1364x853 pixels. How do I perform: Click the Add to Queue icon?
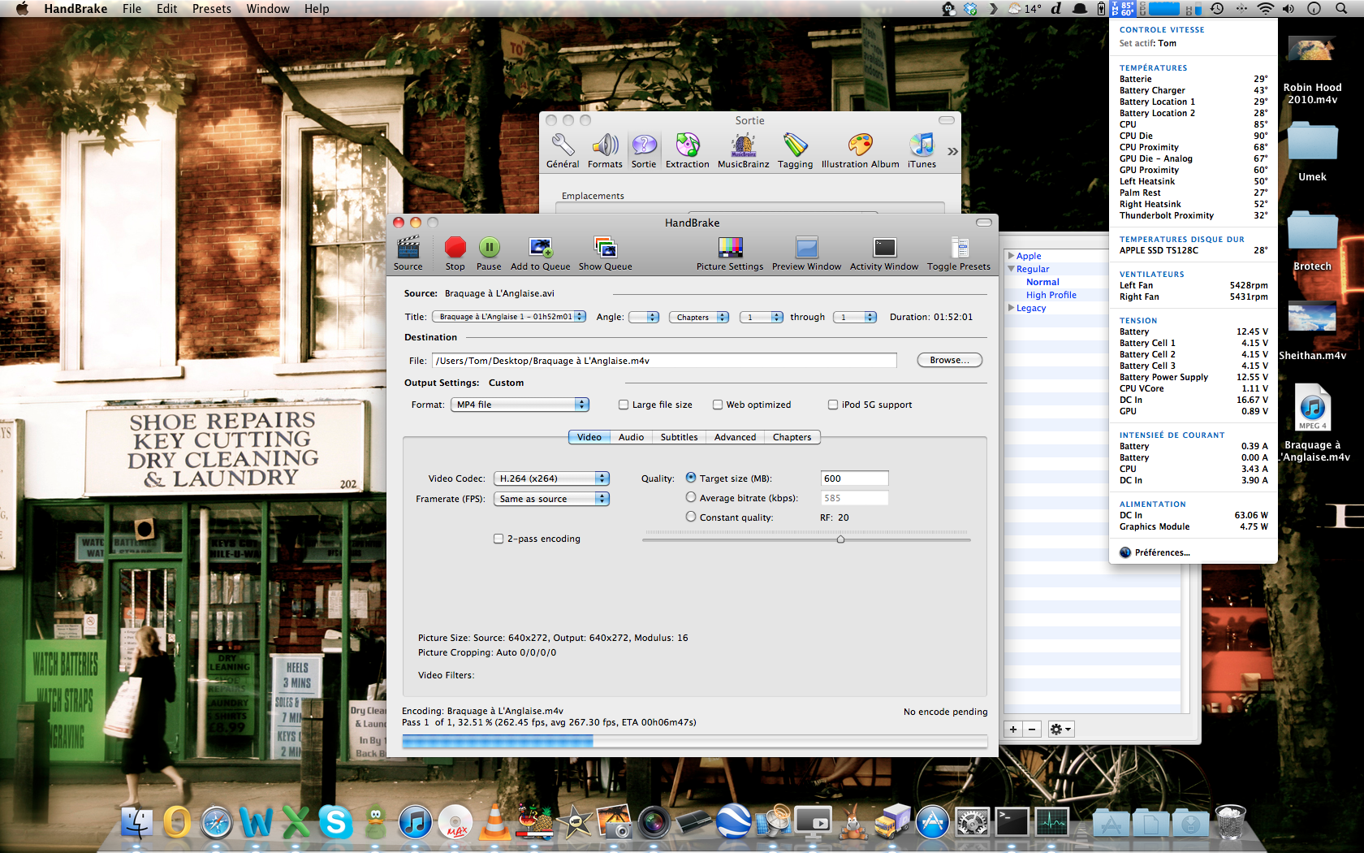pos(540,253)
